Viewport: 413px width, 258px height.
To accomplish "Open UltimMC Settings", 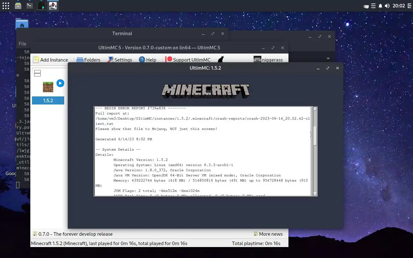I will 120,60.
